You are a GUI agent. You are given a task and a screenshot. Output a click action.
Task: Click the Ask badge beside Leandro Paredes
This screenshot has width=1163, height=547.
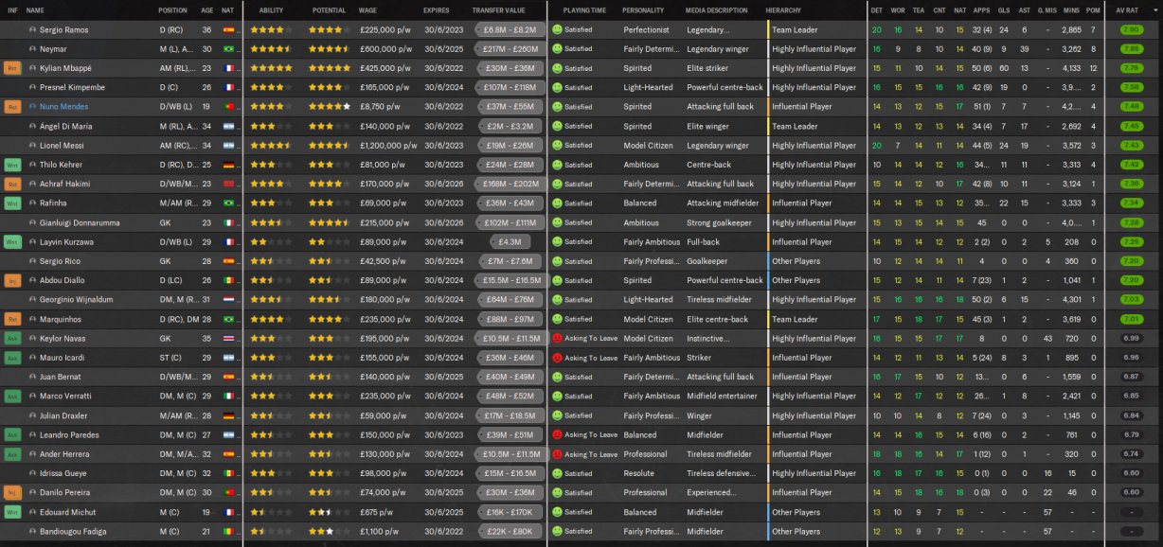(12, 435)
